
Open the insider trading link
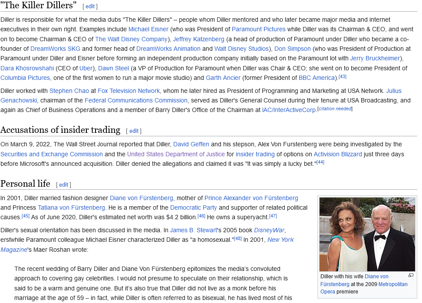(255, 155)
